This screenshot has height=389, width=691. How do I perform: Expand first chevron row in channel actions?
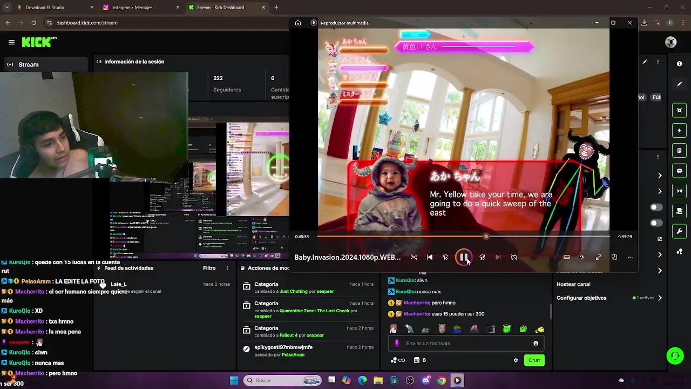[x=660, y=176]
